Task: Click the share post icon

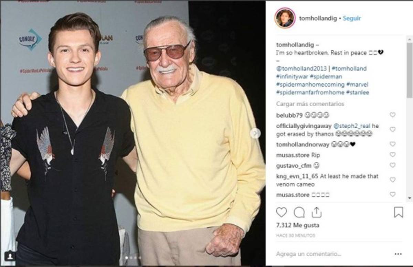Action: tap(316, 212)
